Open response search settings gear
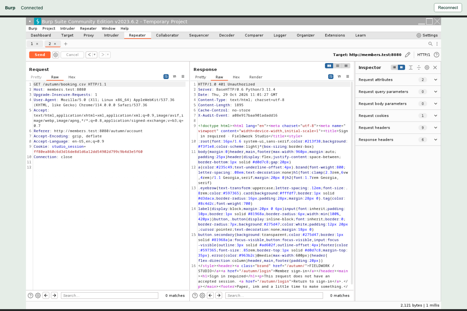This screenshot has width=467, height=311. coord(202,295)
